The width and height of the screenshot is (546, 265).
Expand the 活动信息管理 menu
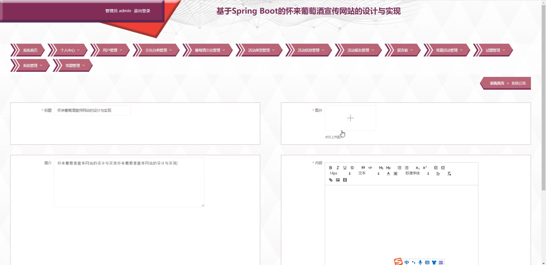[309, 50]
